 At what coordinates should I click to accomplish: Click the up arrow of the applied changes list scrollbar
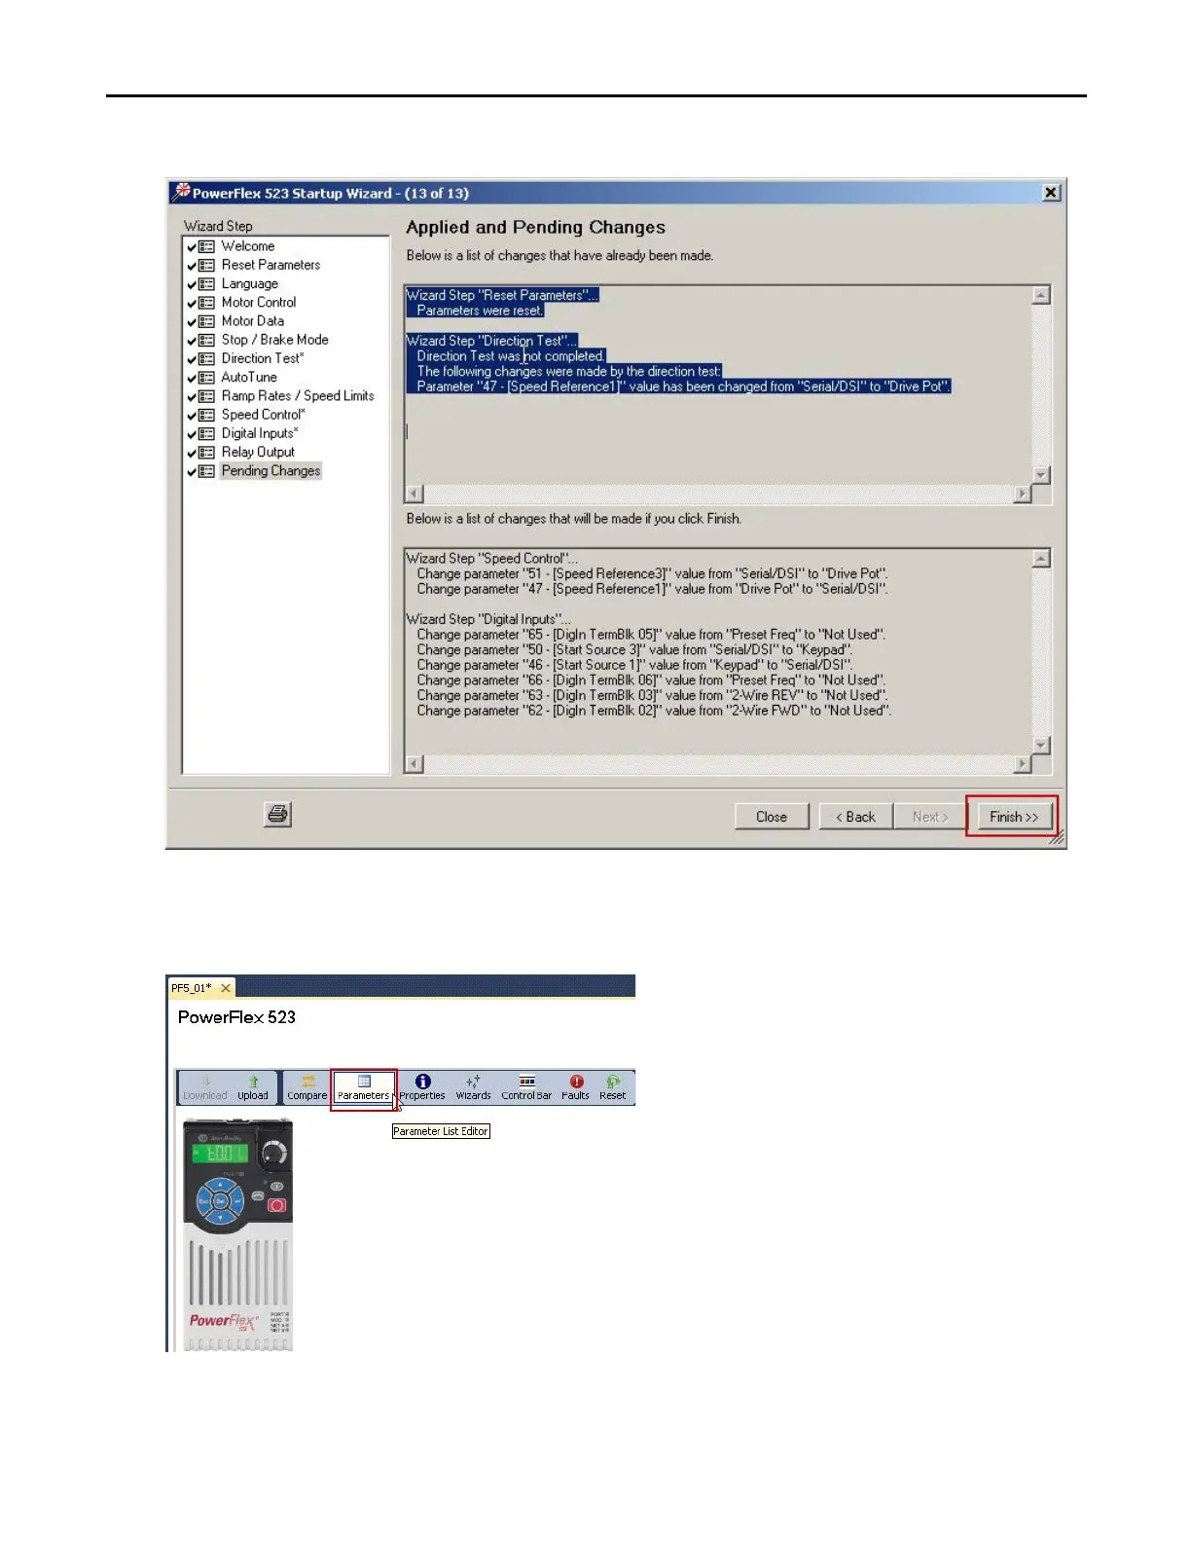[x=1041, y=295]
